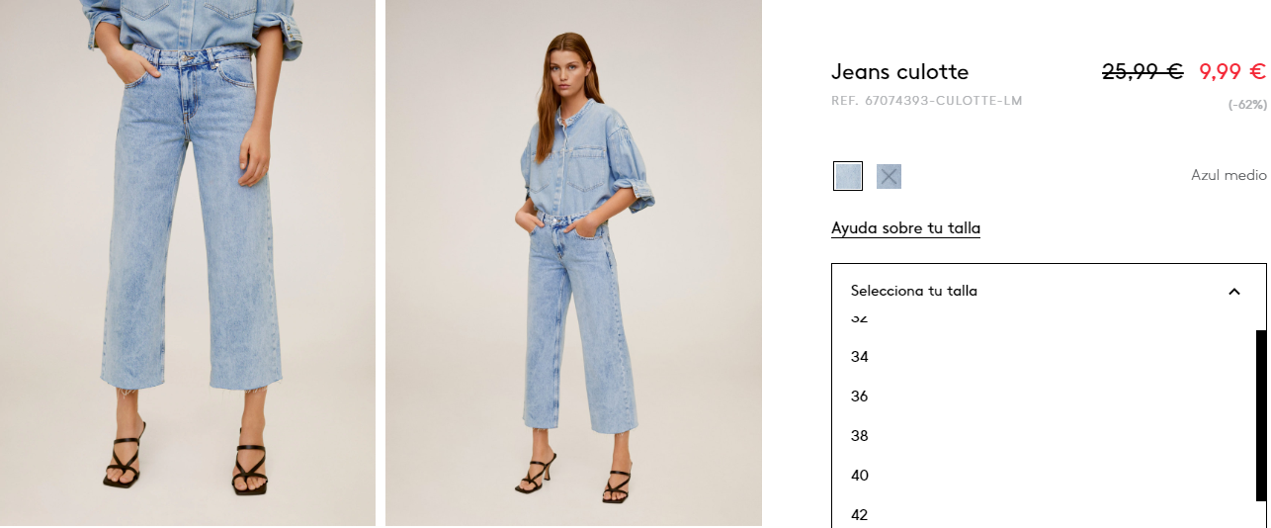Choose the selected Azul medio color swatch
The height and width of the screenshot is (528, 1271).
pyautogui.click(x=848, y=176)
